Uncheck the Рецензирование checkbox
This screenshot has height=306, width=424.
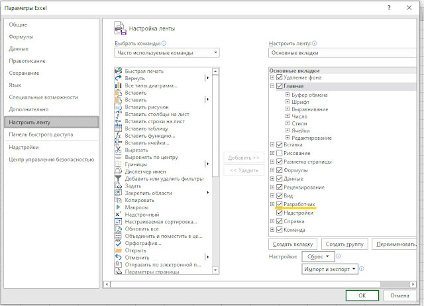(x=280, y=187)
